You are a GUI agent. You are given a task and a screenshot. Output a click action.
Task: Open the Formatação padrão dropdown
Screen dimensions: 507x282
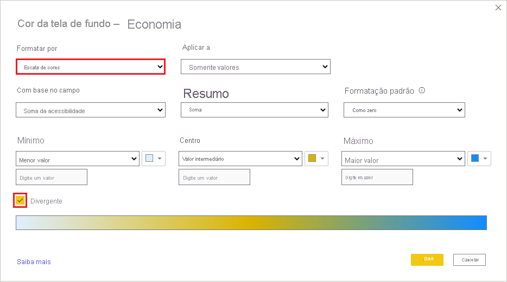click(x=404, y=110)
